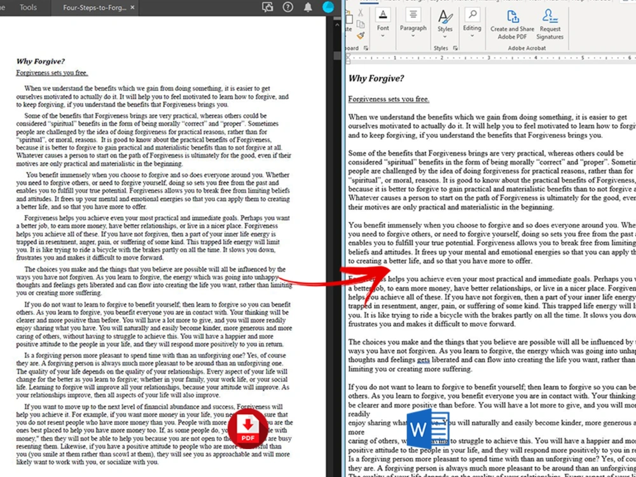Click Create and Share Adobe PDF
The image size is (636, 477).
(512, 25)
